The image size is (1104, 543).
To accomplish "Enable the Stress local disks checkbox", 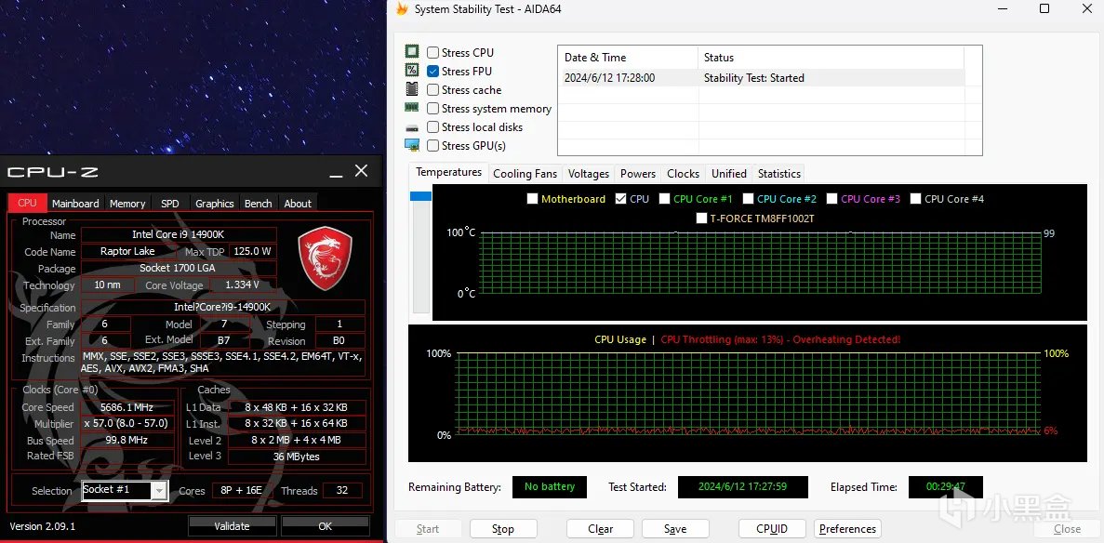I will click(x=433, y=126).
